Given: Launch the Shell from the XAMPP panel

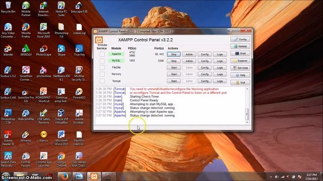Looking at the screenshot, I should (x=240, y=54).
